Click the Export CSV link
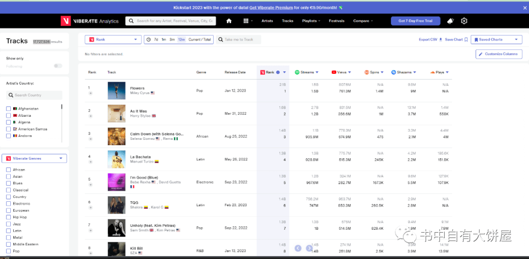 coord(430,40)
